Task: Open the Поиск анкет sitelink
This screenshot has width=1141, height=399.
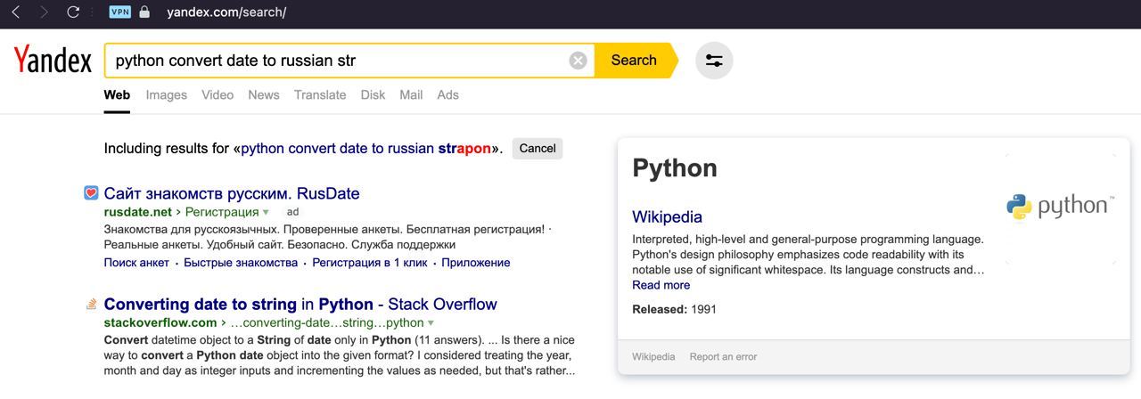Action: 136,263
